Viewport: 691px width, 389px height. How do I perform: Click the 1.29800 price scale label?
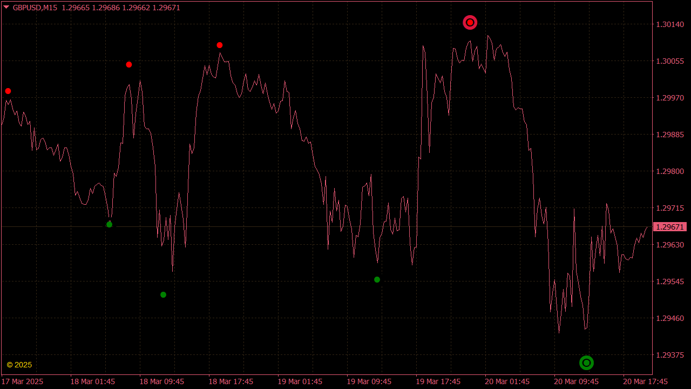point(670,171)
